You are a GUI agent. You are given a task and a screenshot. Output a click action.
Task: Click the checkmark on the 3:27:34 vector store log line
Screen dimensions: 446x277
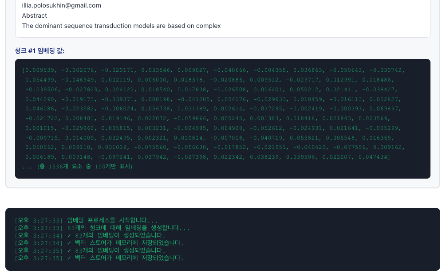pos(69,243)
